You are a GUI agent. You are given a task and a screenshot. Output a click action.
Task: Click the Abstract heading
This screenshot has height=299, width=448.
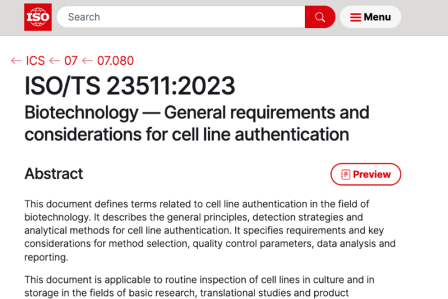coord(54,174)
